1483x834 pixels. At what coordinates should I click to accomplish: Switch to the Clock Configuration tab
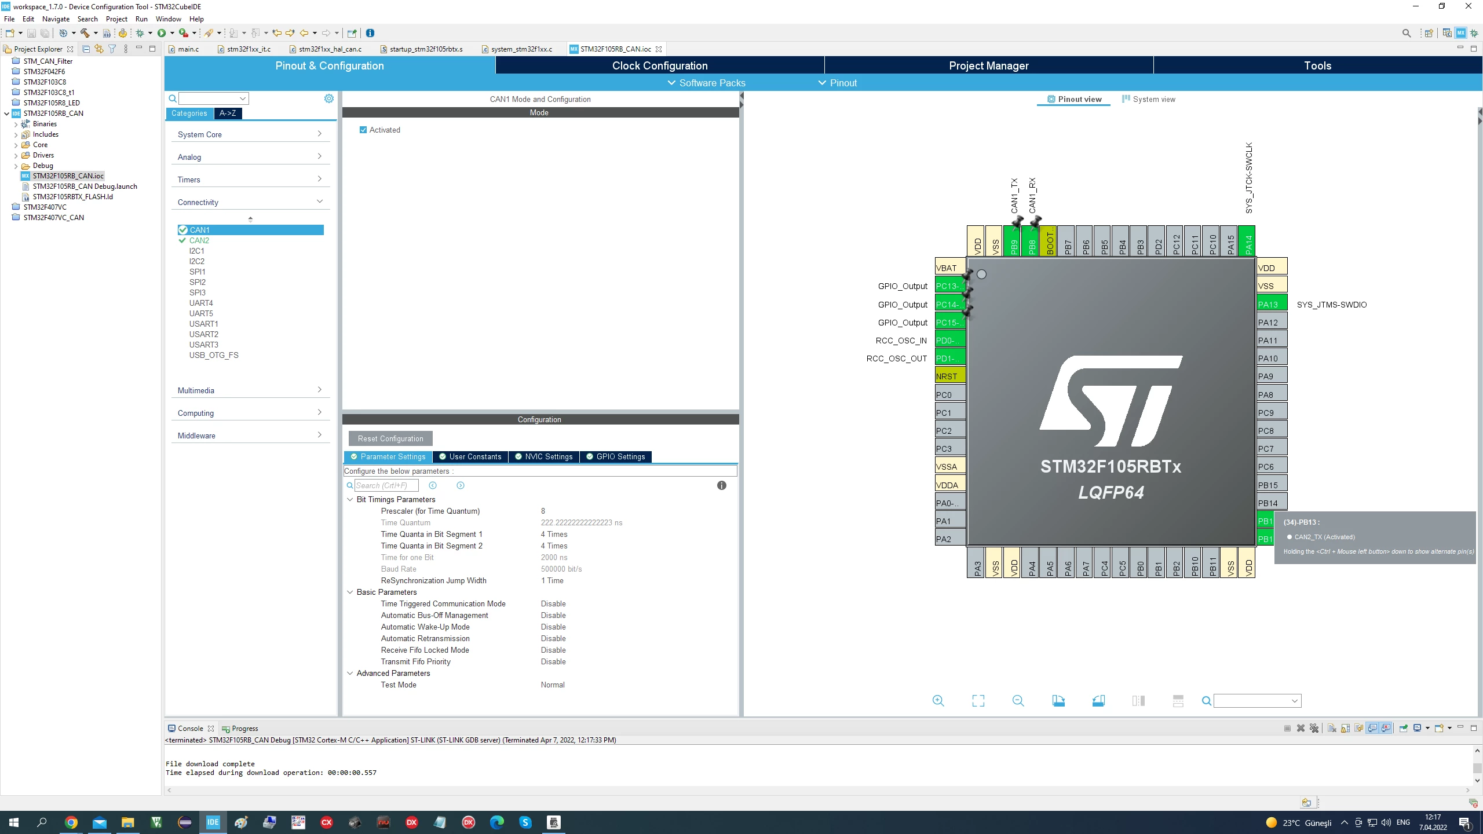(660, 65)
